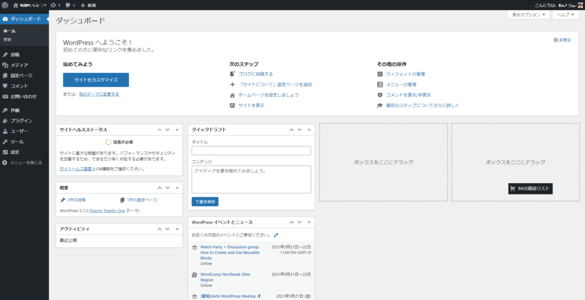Collapse the sidebar with メニューを閉じる
This screenshot has width=585, height=300.
[x=24, y=163]
